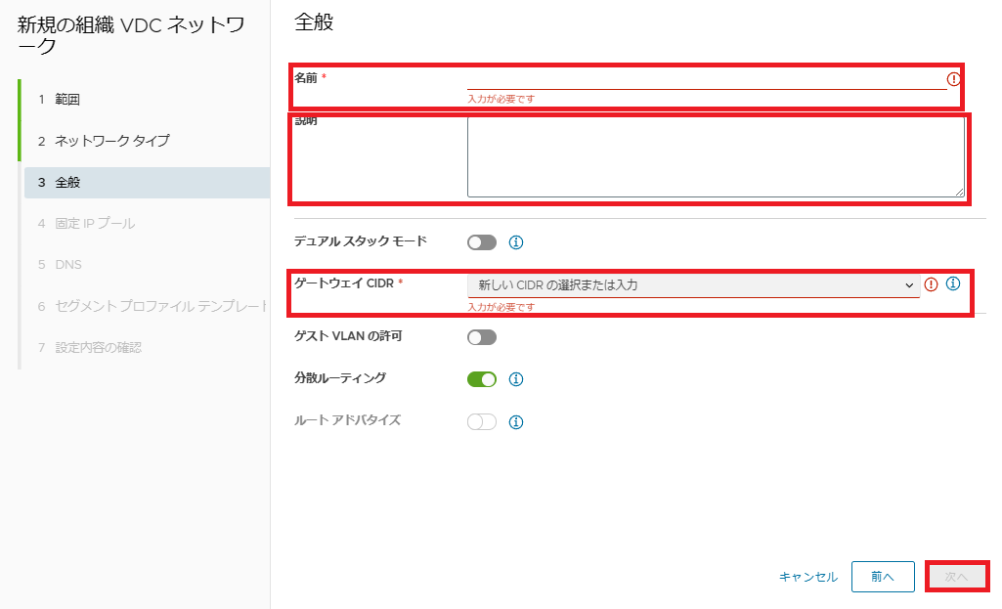Open dual stack mode info icon

(x=517, y=242)
